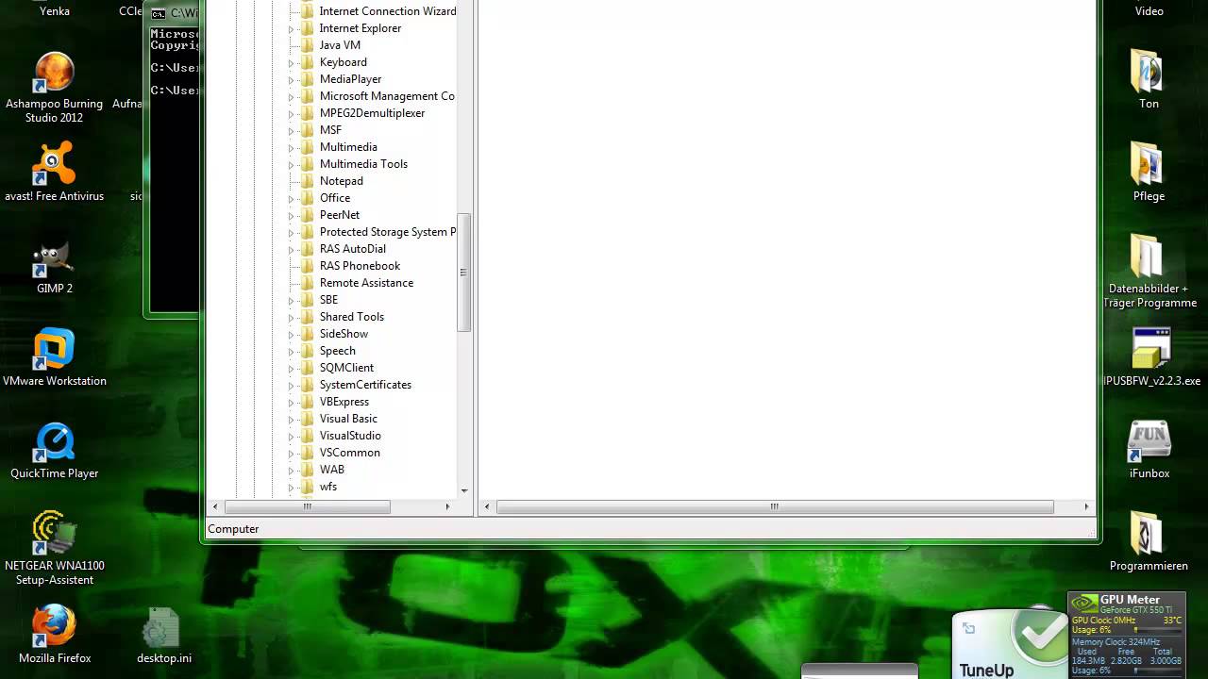Screen dimensions: 1208x679
Task: Select the SBE registry key
Action: tap(328, 300)
